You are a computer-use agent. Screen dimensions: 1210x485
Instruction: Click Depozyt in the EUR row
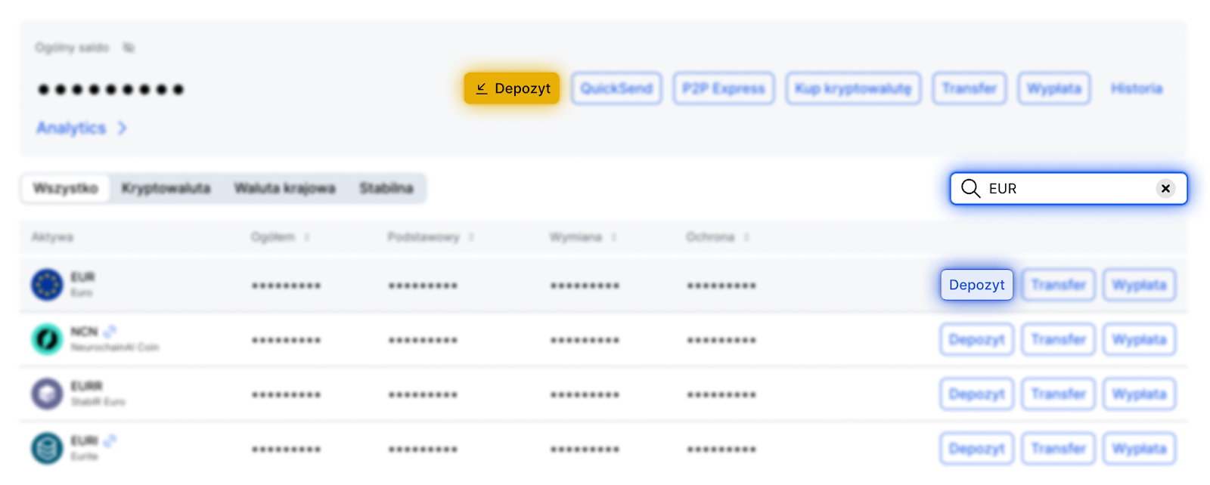pos(976,285)
